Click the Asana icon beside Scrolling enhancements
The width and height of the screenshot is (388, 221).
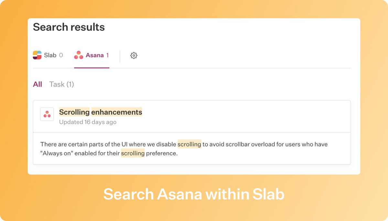tap(47, 114)
